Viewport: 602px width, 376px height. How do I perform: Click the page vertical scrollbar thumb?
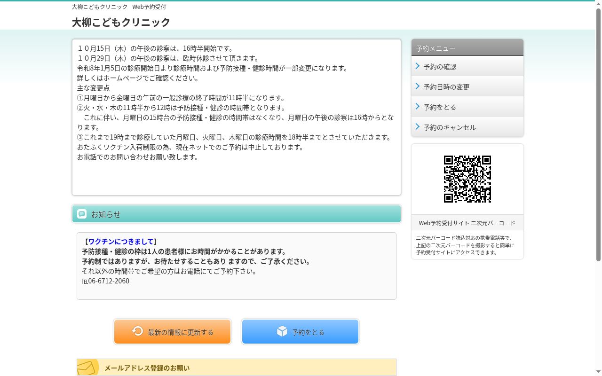click(598, 134)
